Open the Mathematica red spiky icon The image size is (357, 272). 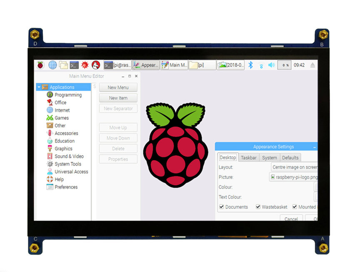[x=85, y=65]
